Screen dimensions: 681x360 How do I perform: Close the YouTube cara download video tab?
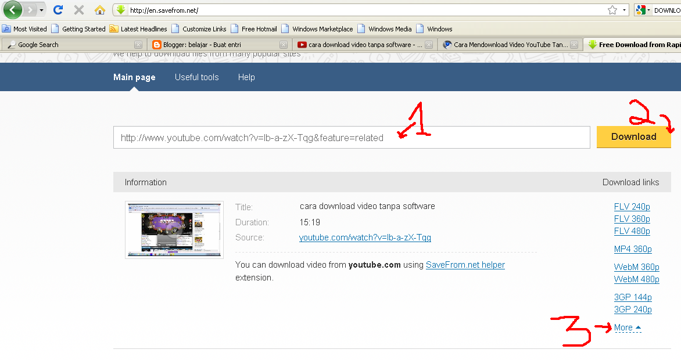[x=429, y=45]
